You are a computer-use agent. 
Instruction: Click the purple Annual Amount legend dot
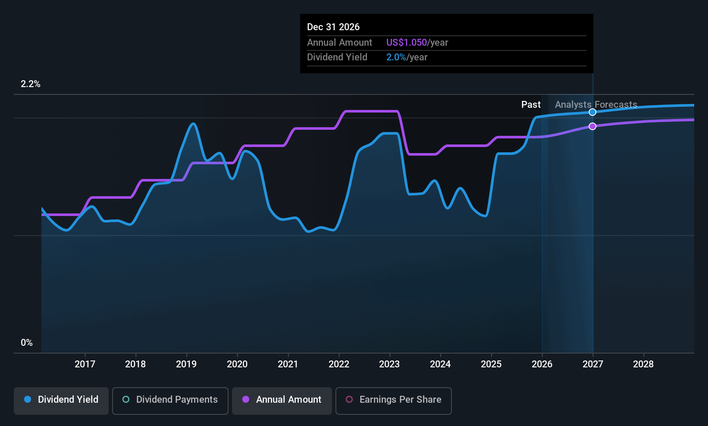point(246,400)
